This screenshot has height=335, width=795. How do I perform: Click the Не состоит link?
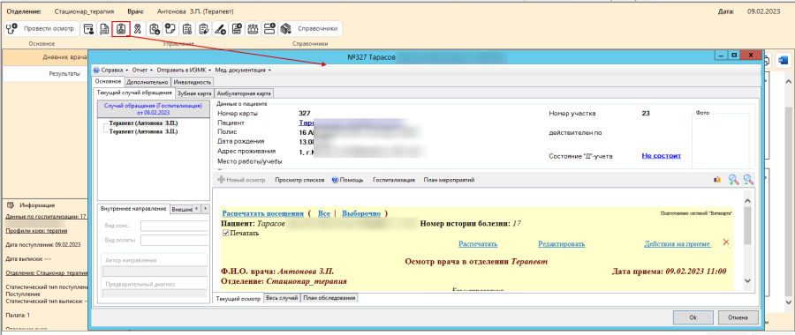[661, 156]
